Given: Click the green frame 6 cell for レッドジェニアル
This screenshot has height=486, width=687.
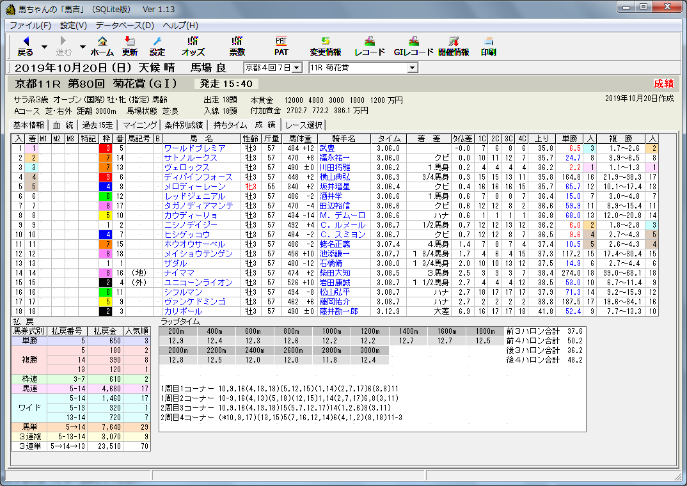Looking at the screenshot, I should click(x=106, y=196).
